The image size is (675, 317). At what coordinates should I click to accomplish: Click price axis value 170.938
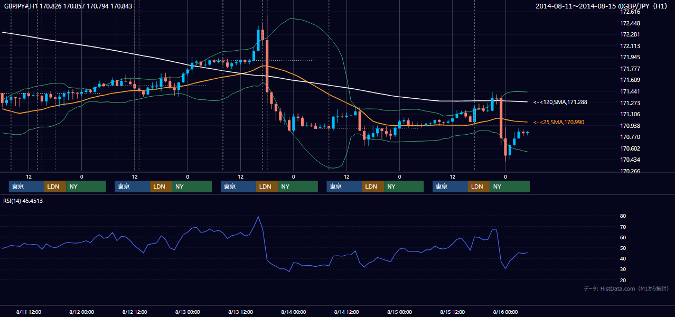click(x=630, y=126)
